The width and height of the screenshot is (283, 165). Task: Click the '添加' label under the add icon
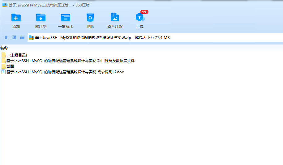tap(16, 27)
